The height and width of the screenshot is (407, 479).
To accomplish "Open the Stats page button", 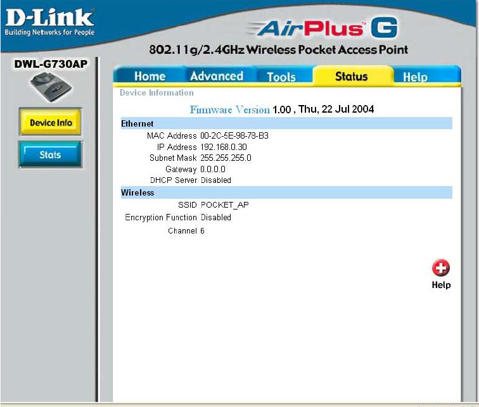I will click(x=51, y=154).
